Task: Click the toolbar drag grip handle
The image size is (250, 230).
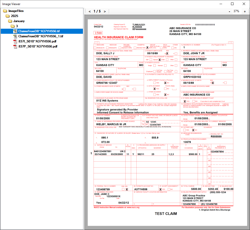Action: point(86,11)
